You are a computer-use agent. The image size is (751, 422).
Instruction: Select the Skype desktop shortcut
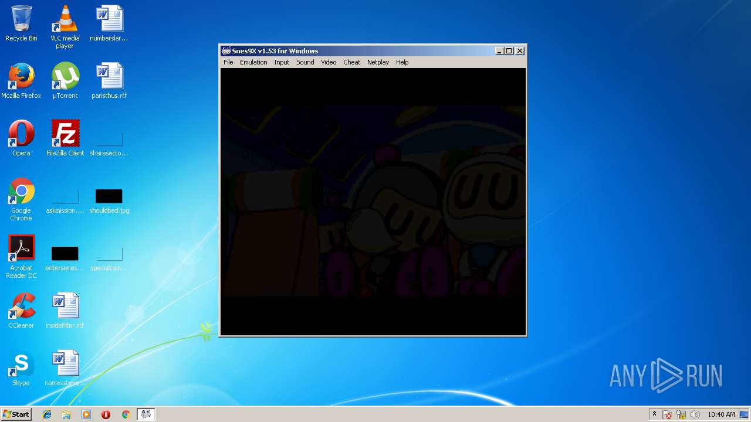tap(21, 368)
